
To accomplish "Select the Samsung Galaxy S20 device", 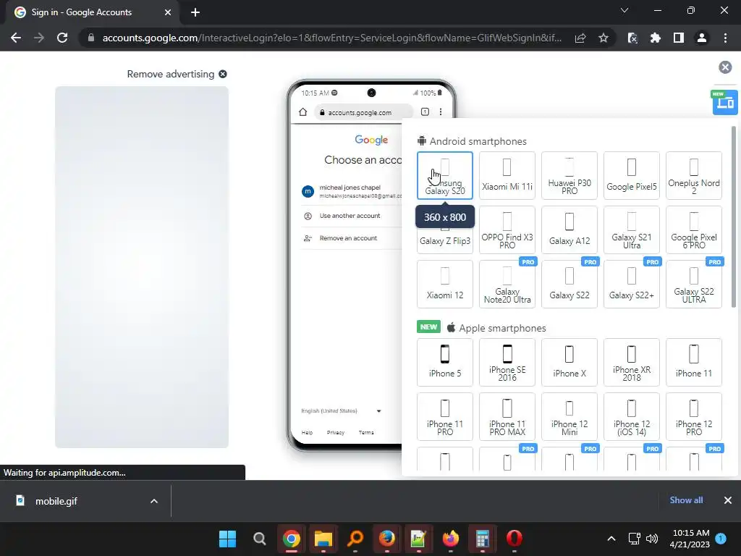I will tap(445, 175).
